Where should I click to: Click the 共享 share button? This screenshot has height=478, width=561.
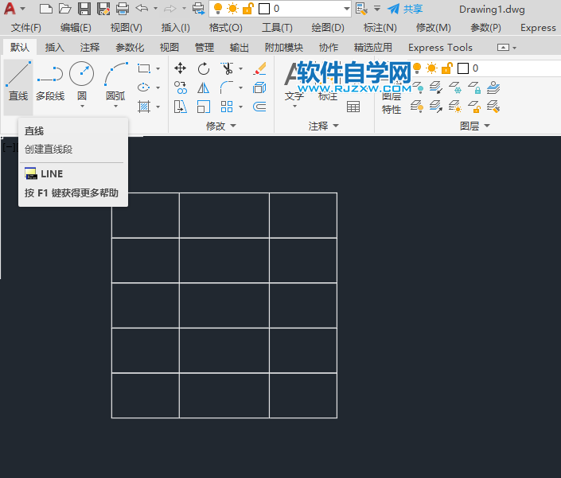(x=405, y=9)
